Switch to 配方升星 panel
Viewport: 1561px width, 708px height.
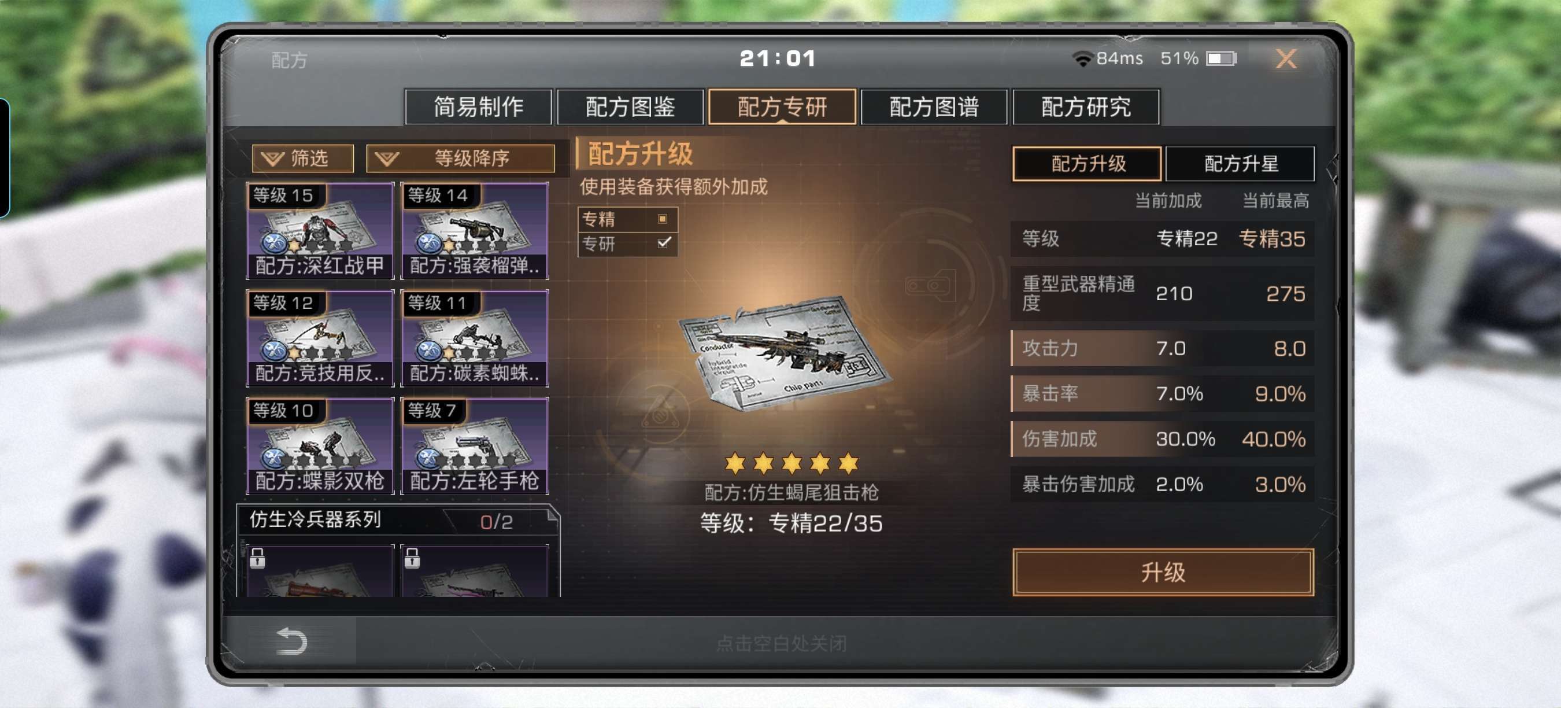(x=1240, y=163)
